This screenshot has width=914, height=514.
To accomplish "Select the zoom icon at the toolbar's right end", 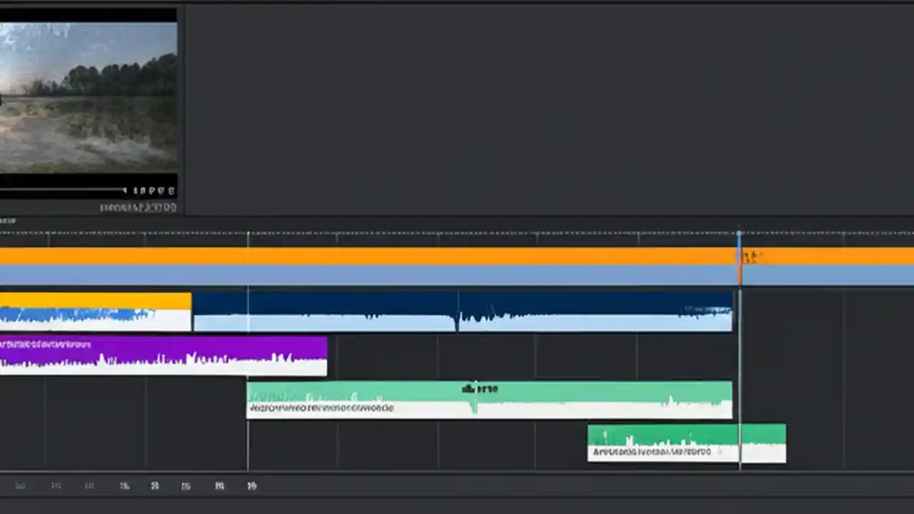I will 251,485.
